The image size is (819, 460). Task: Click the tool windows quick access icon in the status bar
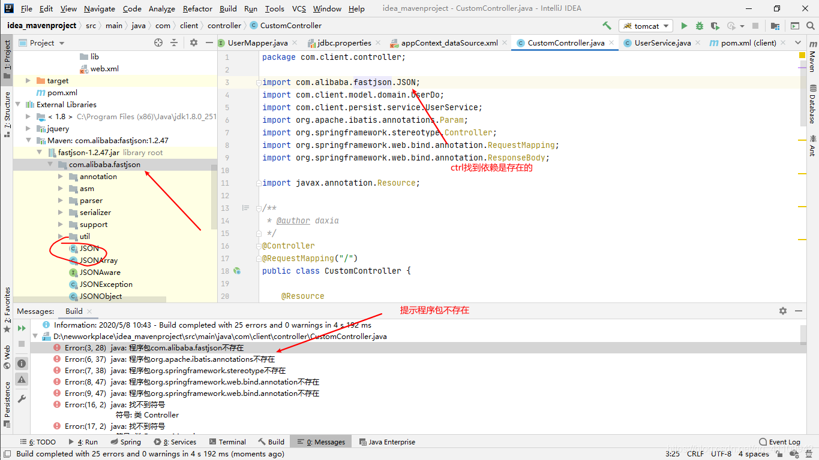point(7,454)
